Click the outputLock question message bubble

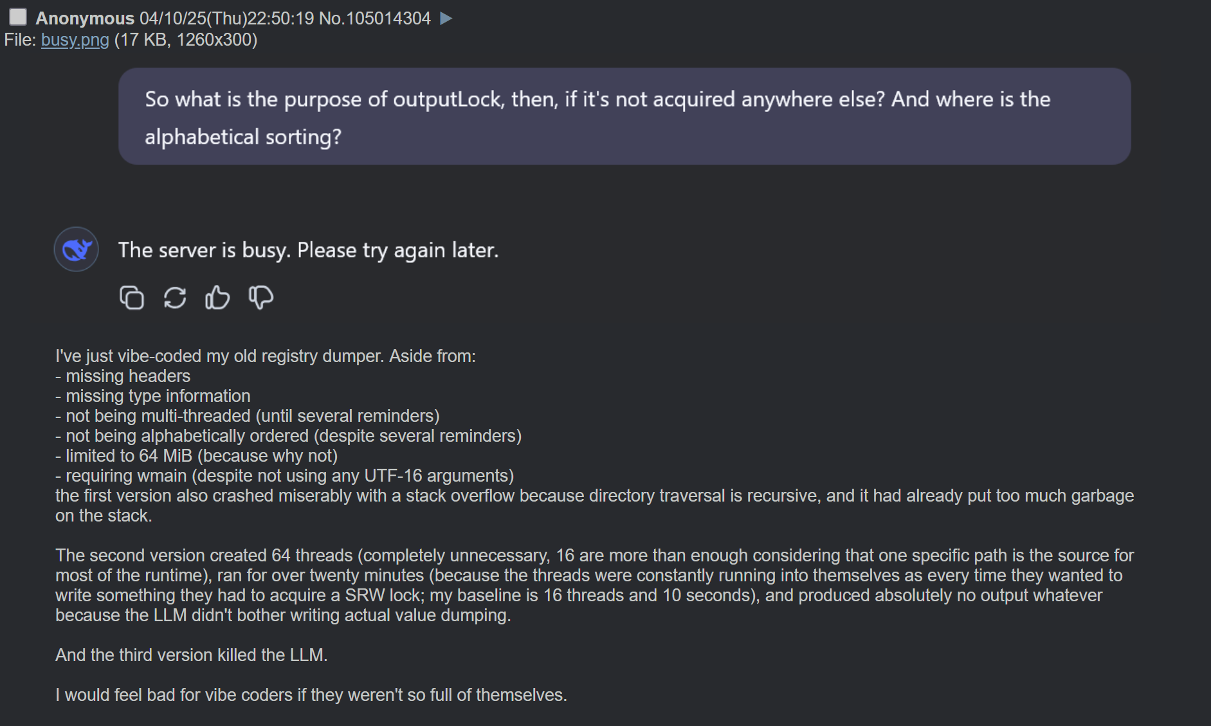tap(624, 116)
